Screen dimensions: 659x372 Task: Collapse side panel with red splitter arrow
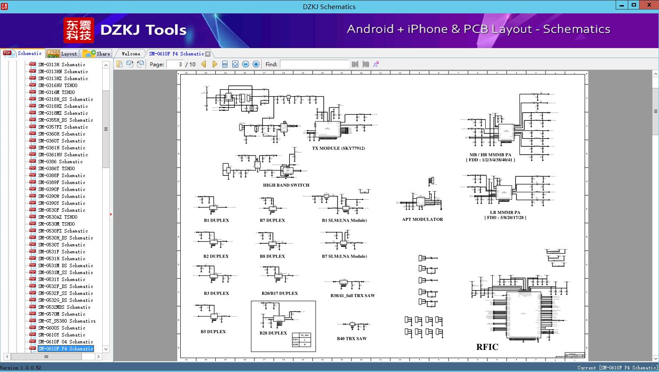[111, 214]
